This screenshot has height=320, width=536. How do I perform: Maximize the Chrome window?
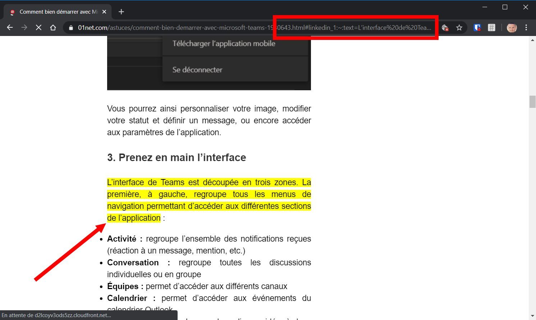(x=505, y=7)
